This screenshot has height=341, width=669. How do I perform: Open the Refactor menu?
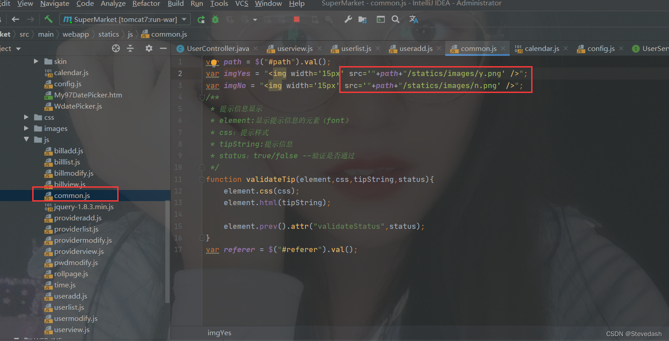[146, 4]
